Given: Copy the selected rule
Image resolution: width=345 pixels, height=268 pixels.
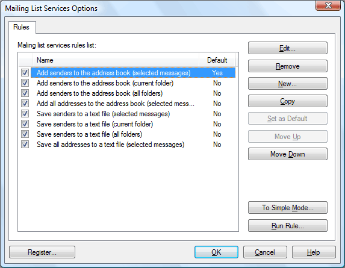Looking at the screenshot, I should point(288,101).
